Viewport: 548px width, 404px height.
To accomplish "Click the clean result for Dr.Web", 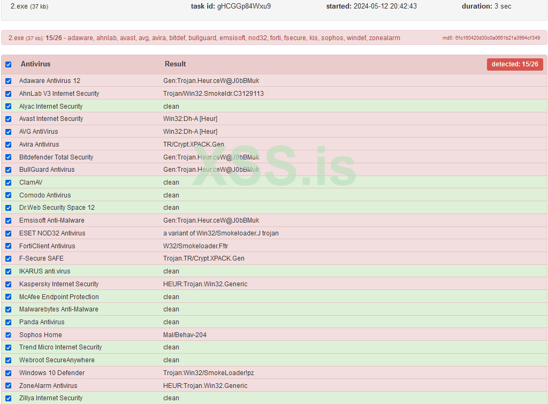I will click(171, 208).
